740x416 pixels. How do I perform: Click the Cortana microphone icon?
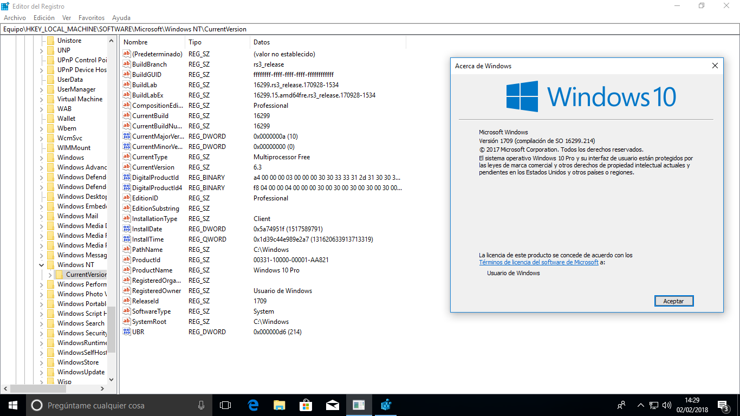pyautogui.click(x=201, y=405)
